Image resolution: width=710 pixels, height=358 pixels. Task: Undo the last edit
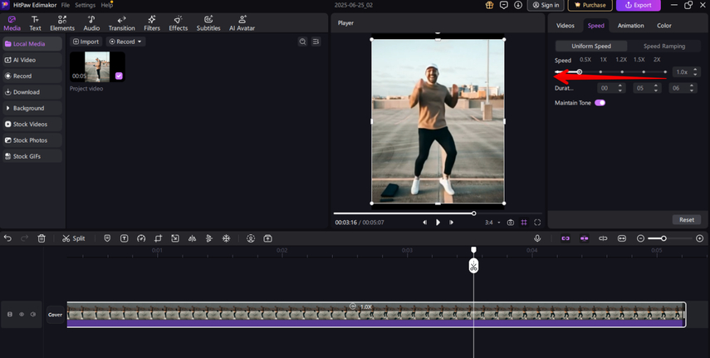click(7, 238)
